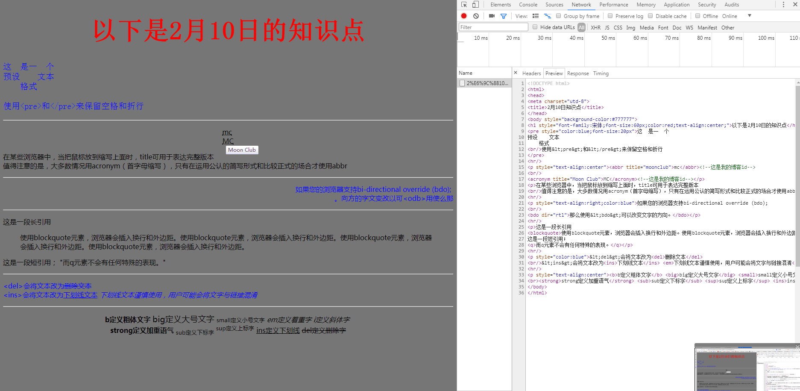This screenshot has width=800, height=391.
Task: Click the uppercase 'MC' acronym on page
Action: [x=228, y=141]
